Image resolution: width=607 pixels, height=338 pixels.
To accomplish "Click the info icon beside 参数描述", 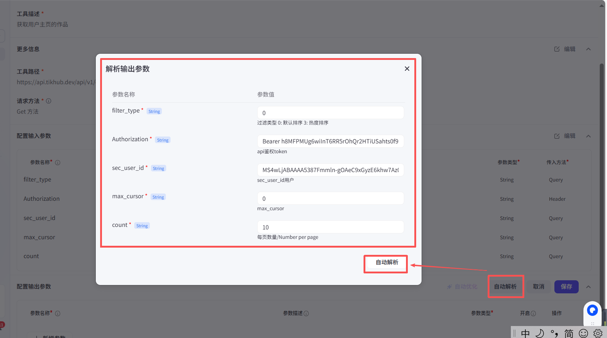I will (x=306, y=313).
